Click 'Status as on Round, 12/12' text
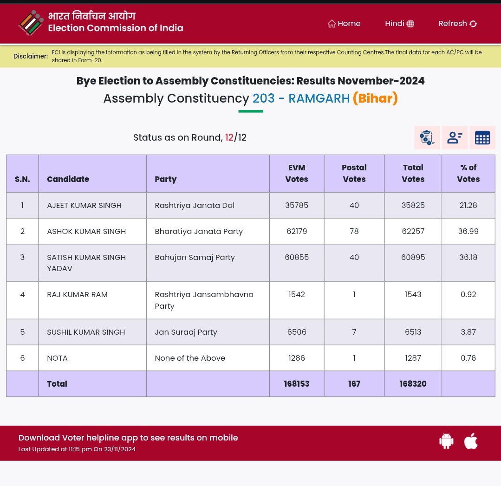The height and width of the screenshot is (486, 501). click(x=190, y=137)
